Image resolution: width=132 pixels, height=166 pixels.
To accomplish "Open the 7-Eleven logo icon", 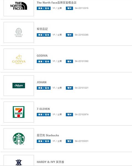I will click(x=19, y=112).
